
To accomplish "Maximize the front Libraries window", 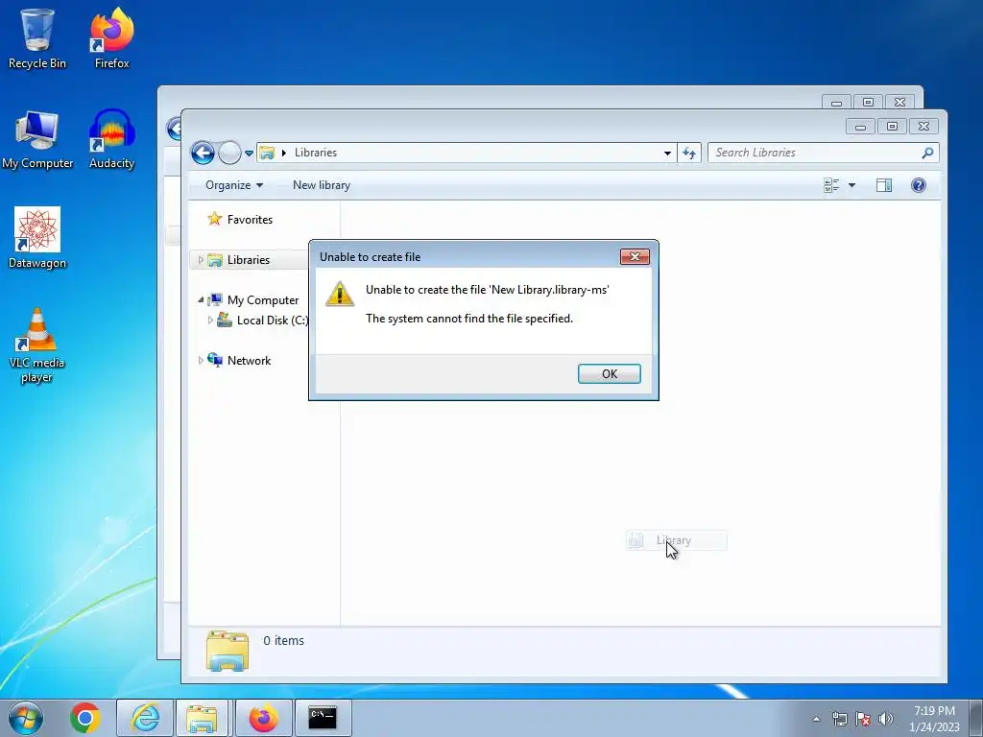I will point(892,127).
